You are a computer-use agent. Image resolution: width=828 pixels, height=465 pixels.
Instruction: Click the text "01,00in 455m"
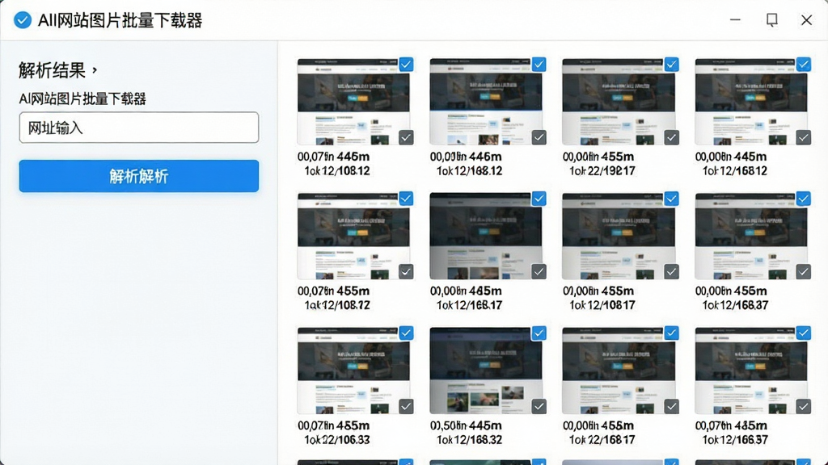coord(598,291)
